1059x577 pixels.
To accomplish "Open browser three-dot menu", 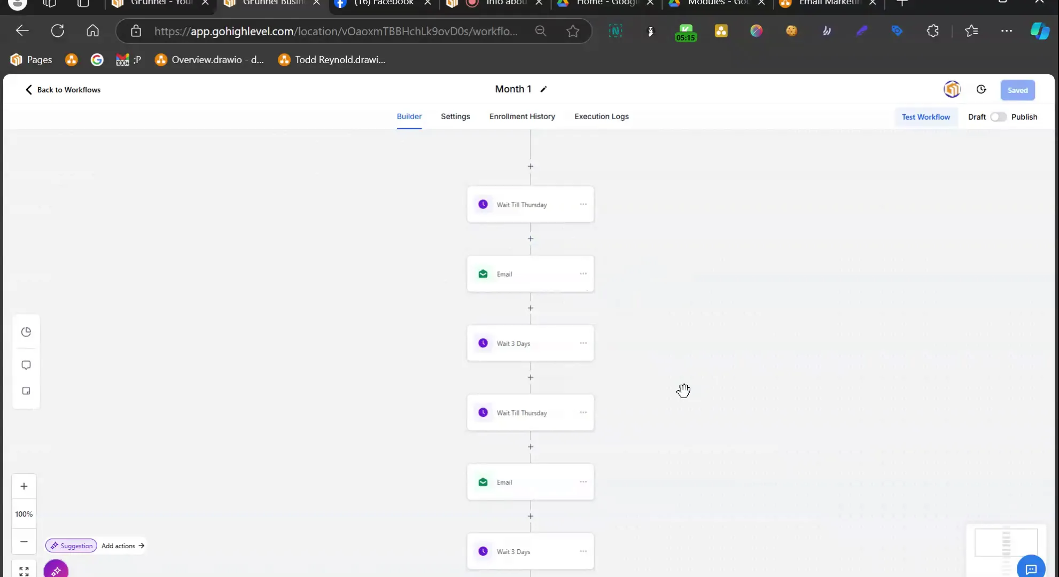I will point(1007,31).
